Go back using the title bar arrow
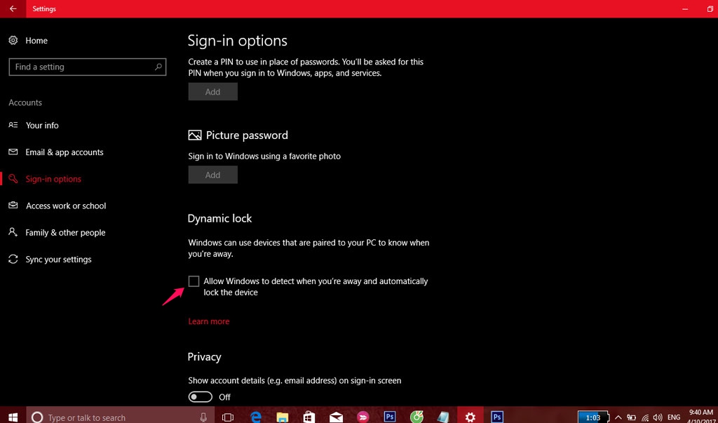Viewport: 718px width, 423px height. 13,9
